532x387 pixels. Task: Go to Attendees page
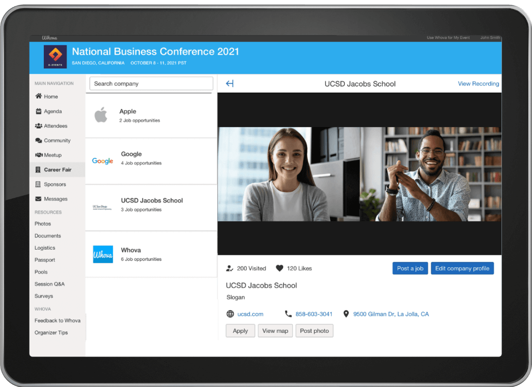pos(57,126)
